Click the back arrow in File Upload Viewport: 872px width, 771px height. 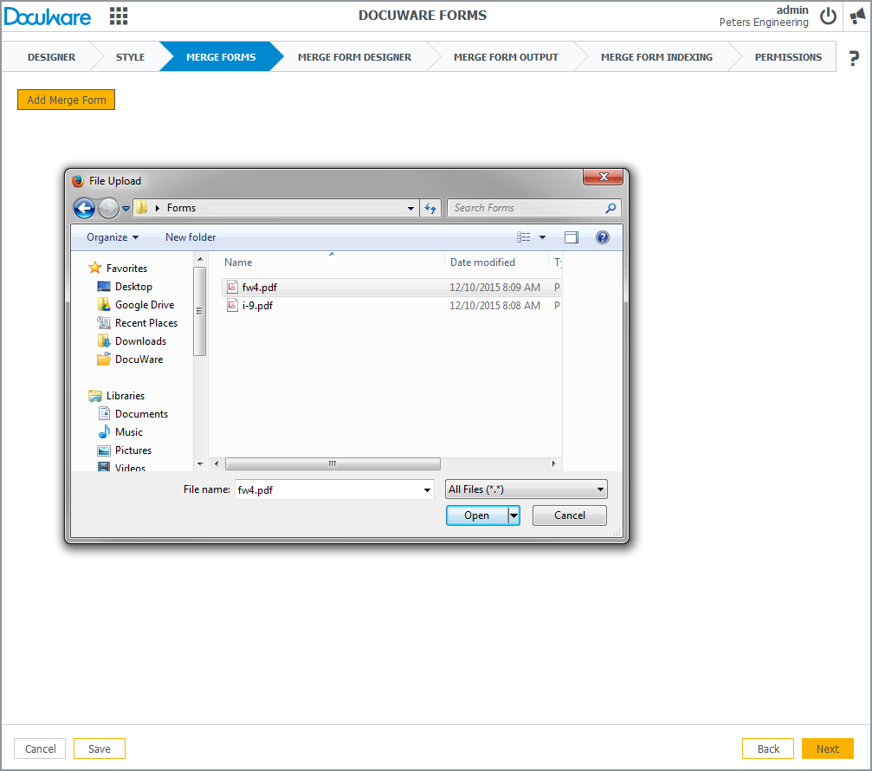coord(84,208)
